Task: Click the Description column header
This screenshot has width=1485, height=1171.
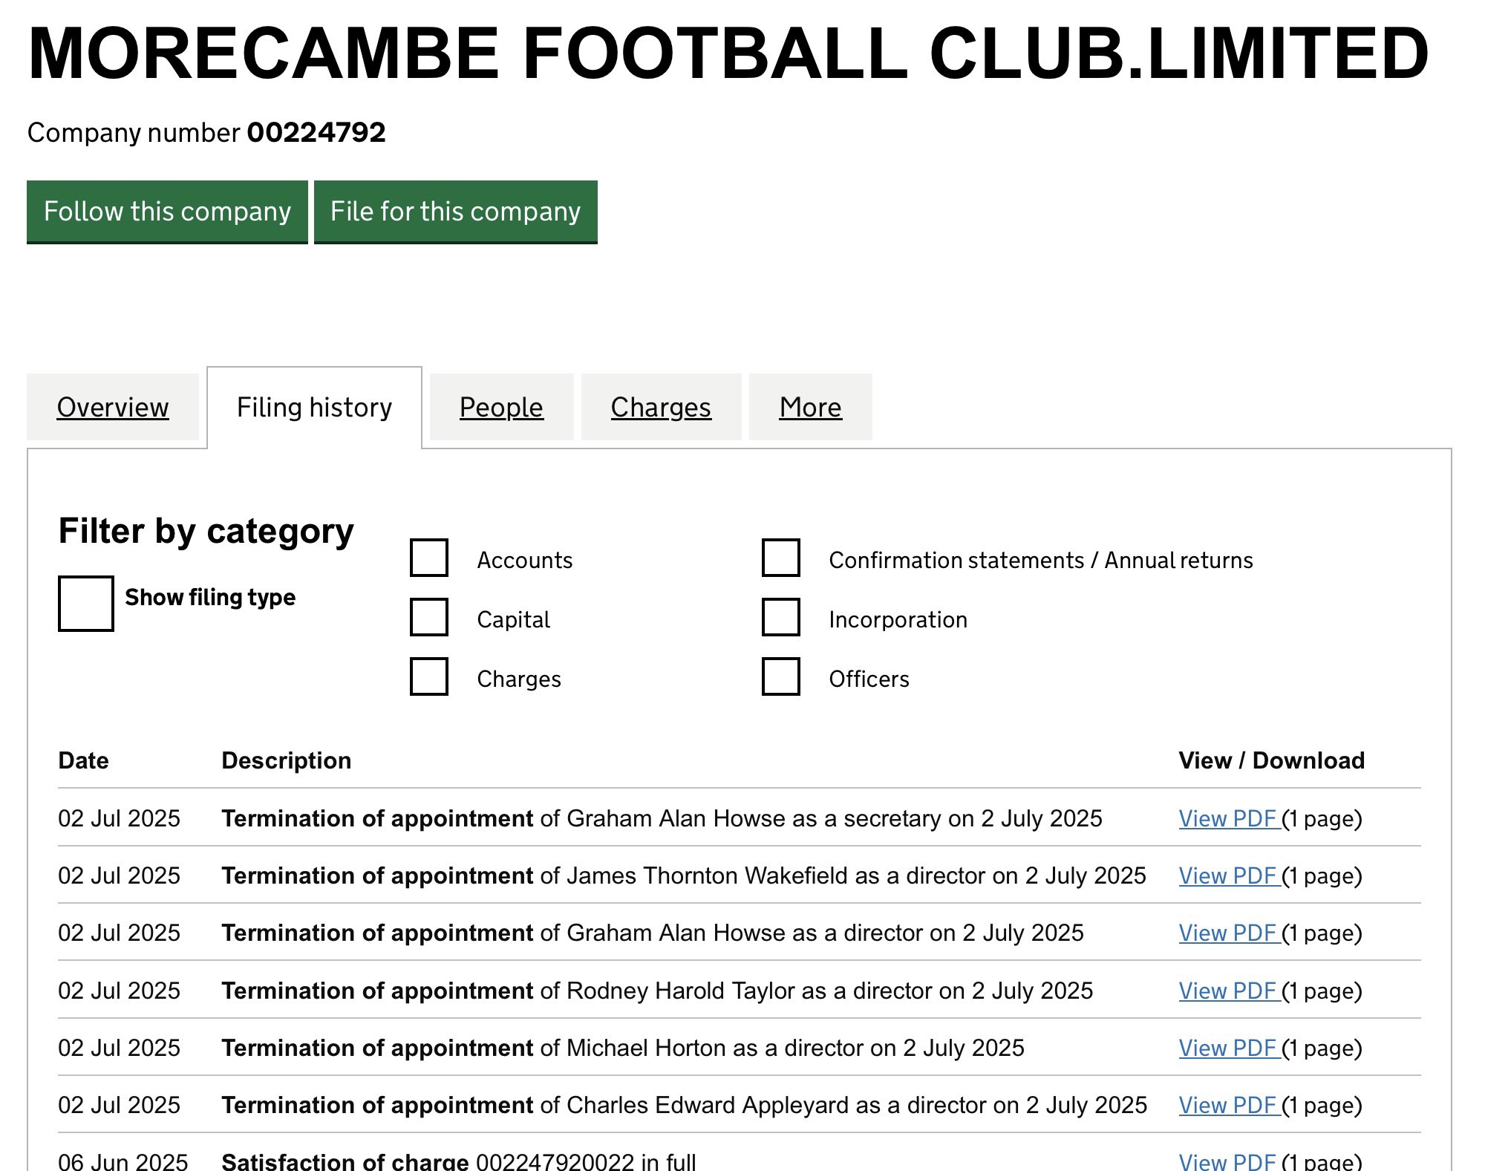Action: (287, 760)
